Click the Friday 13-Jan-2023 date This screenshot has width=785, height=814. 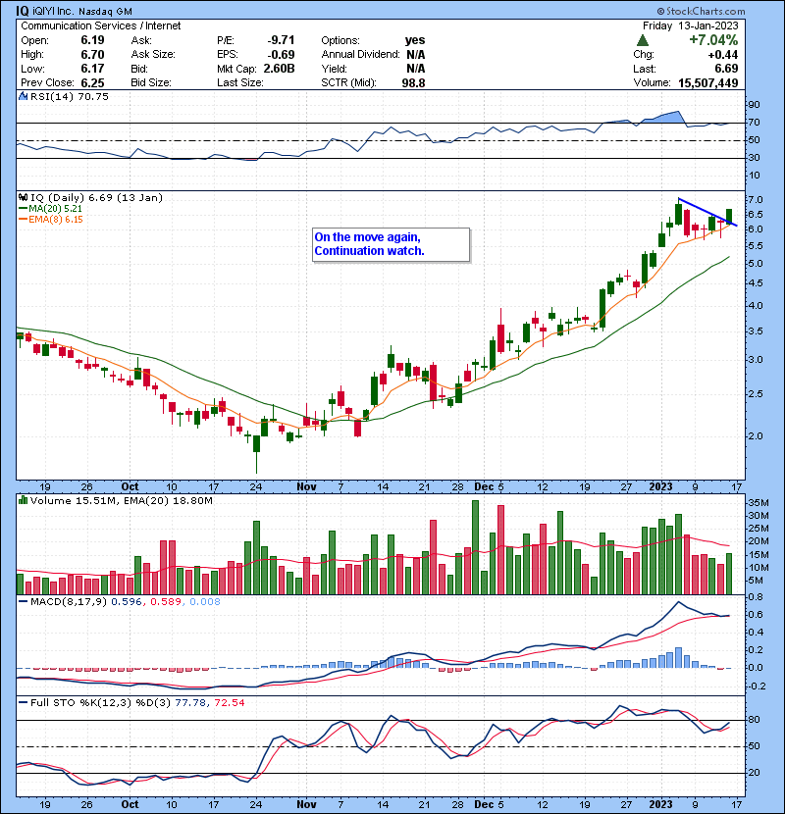pos(690,25)
